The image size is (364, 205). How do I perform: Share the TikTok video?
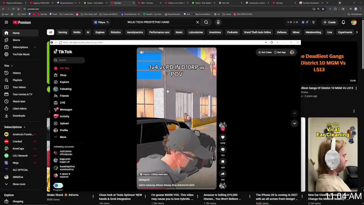[x=223, y=174]
